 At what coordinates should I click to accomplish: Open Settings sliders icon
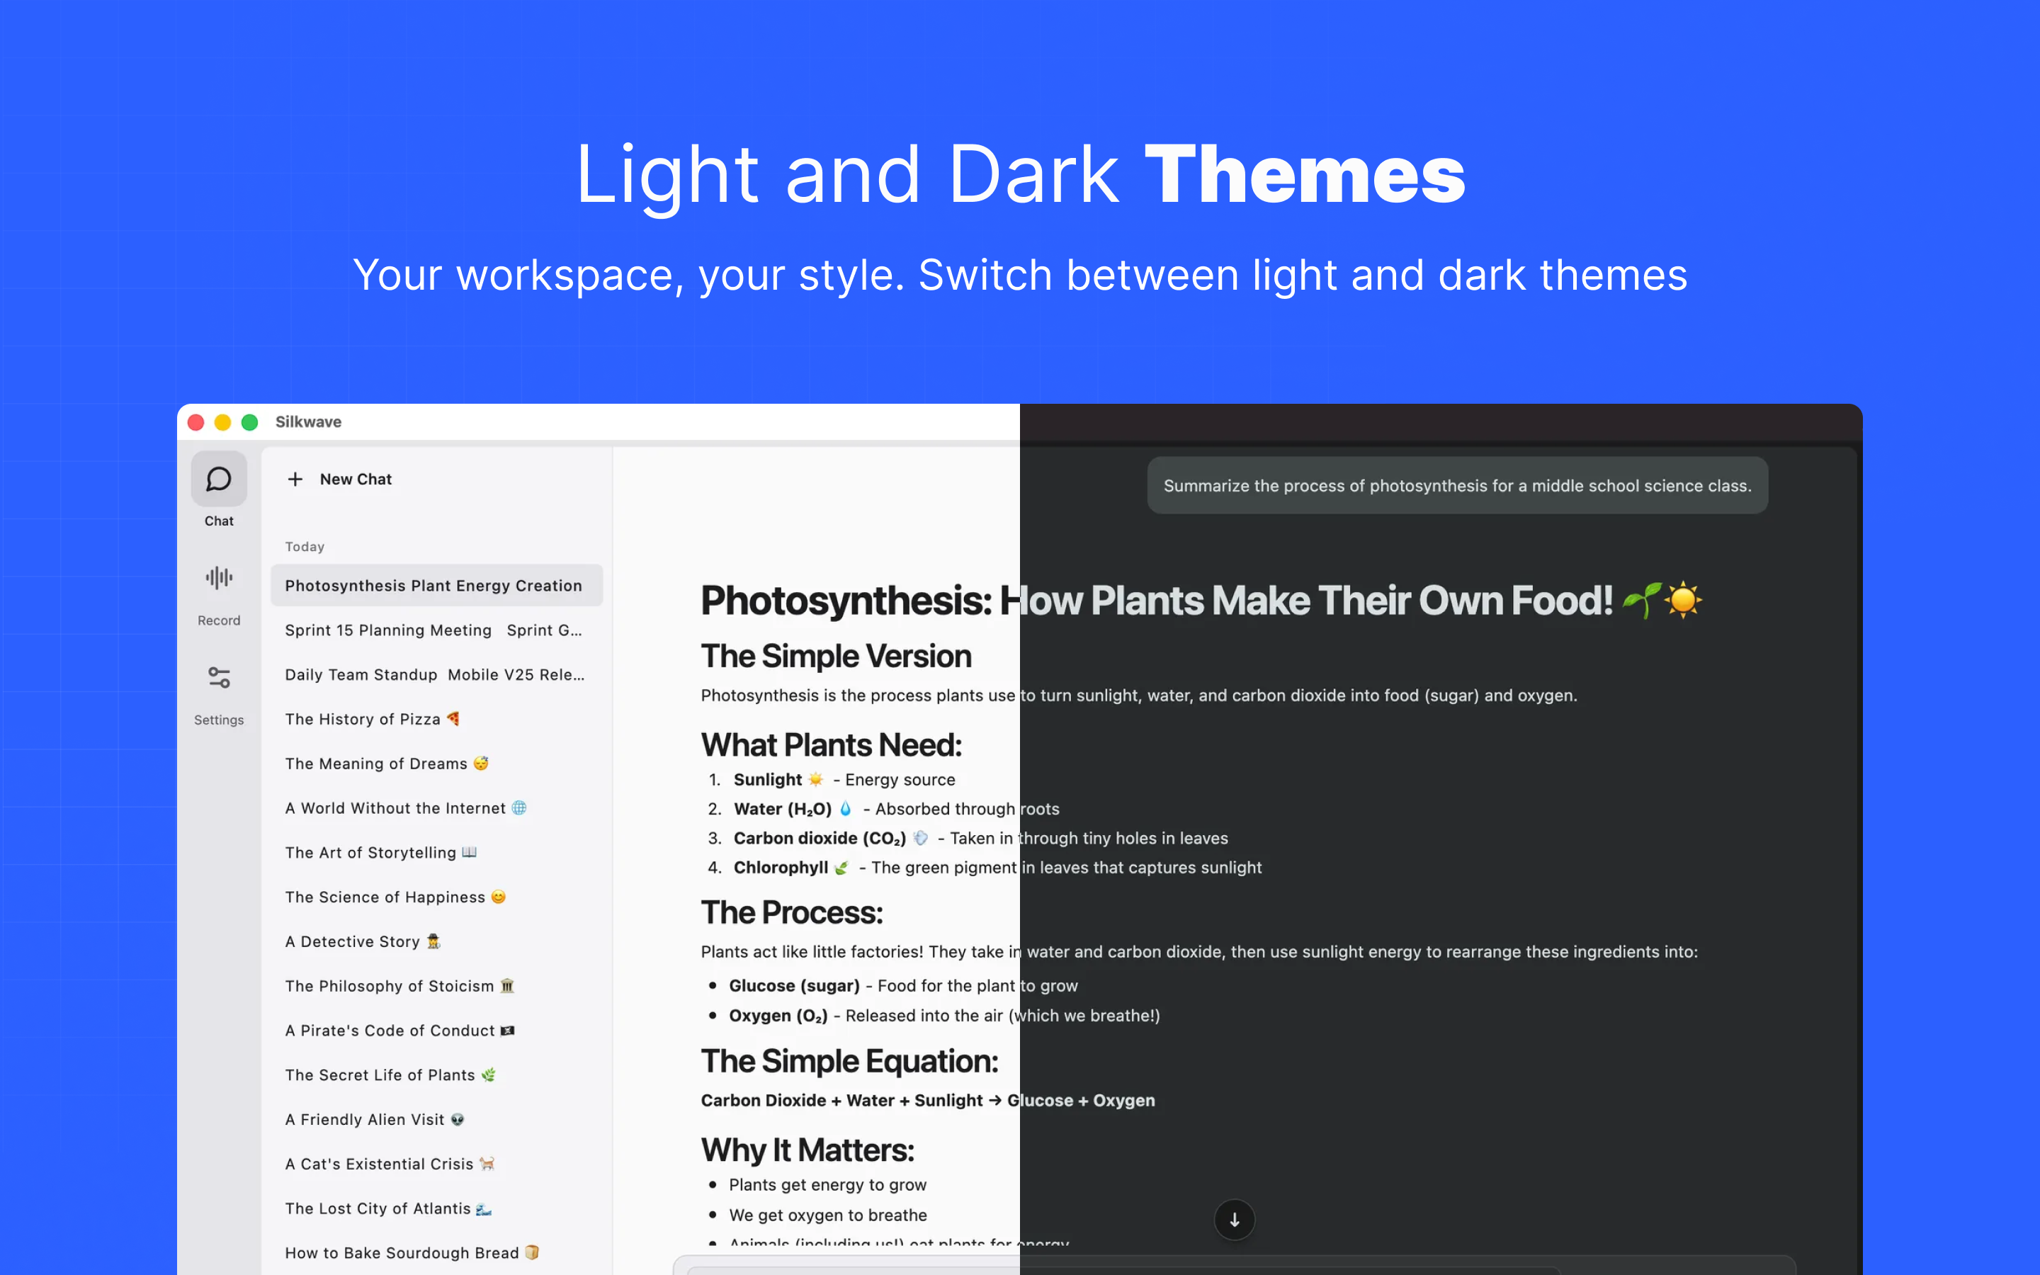click(218, 677)
